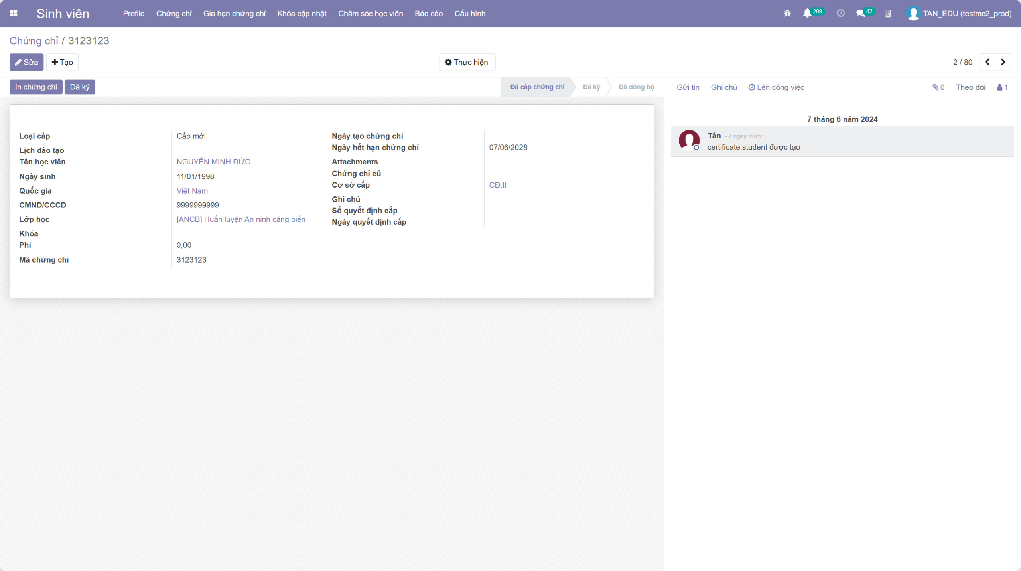
Task: Go to previous record arrow
Action: [x=987, y=62]
